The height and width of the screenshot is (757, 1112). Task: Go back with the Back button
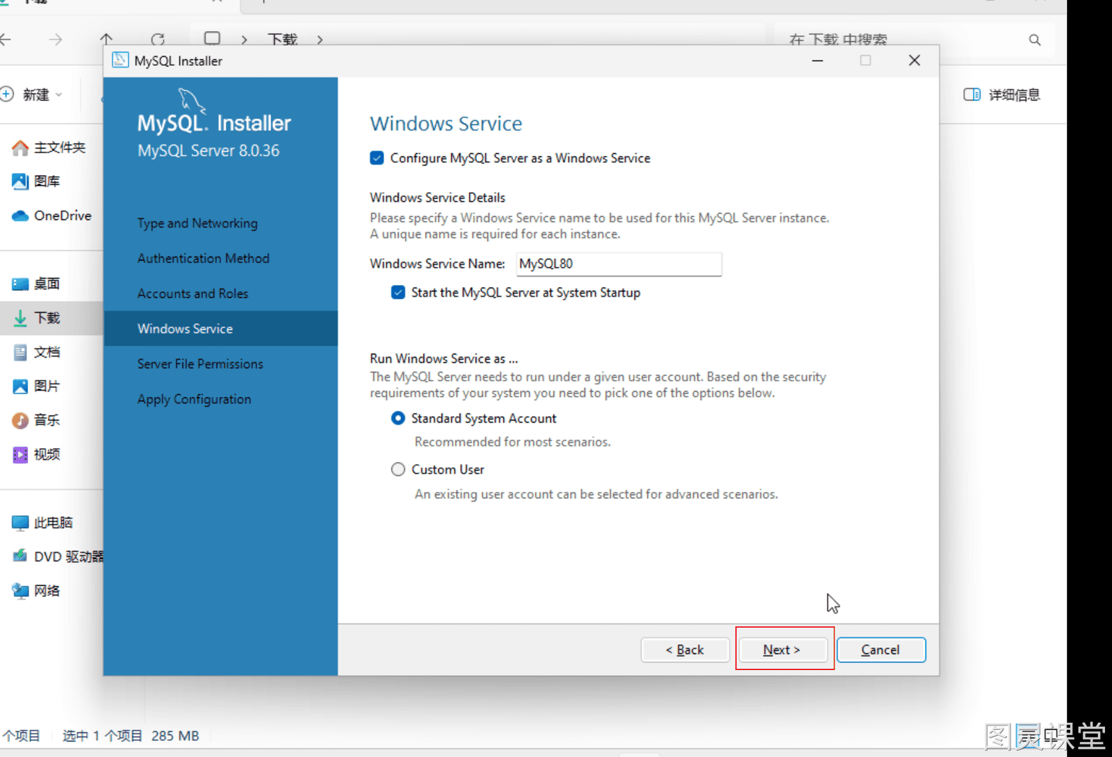click(685, 649)
